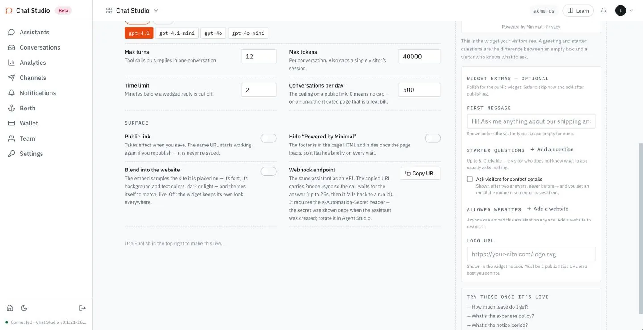The height and width of the screenshot is (330, 643).
Task: Select the gpt-4.1-mini model
Action: tap(177, 33)
